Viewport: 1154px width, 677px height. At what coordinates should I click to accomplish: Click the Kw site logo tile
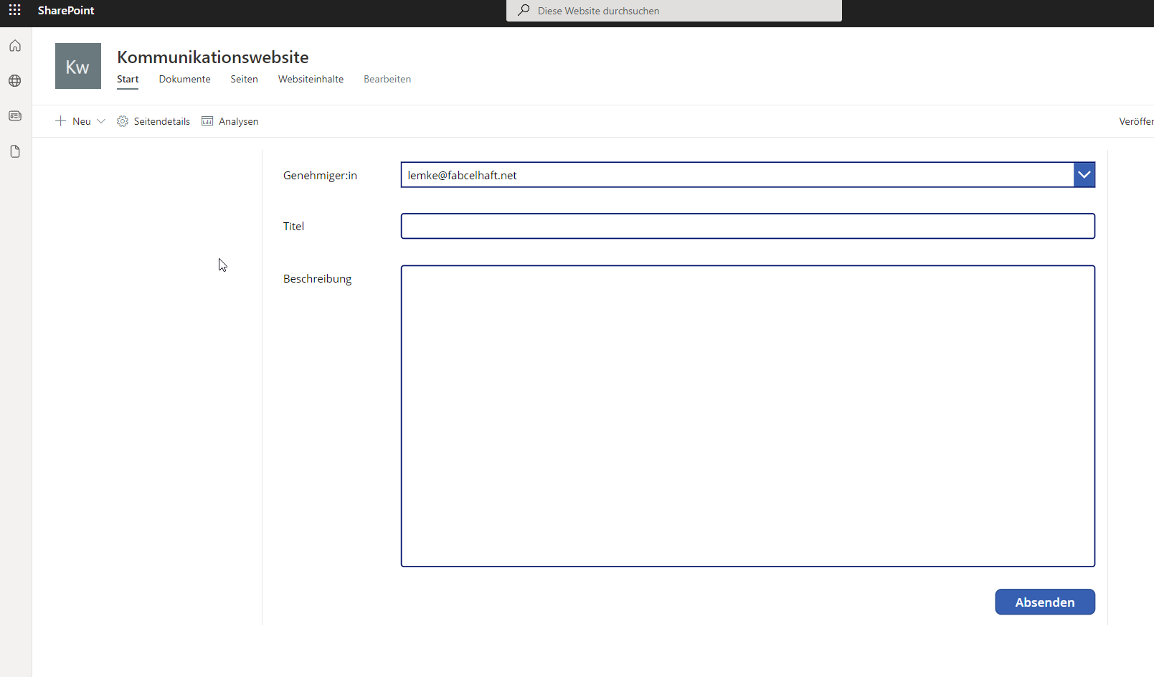pos(77,65)
